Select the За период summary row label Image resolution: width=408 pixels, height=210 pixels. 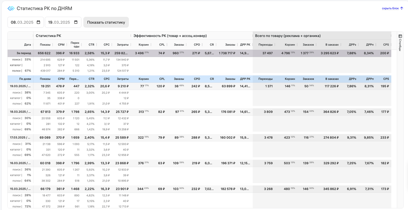coord(24,53)
